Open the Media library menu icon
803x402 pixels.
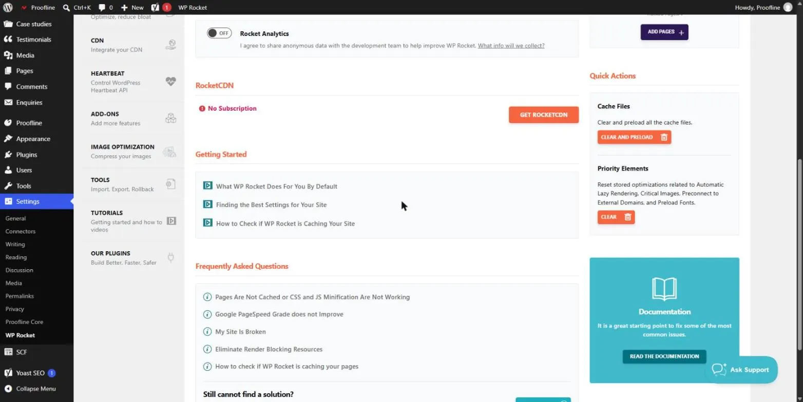pos(8,55)
